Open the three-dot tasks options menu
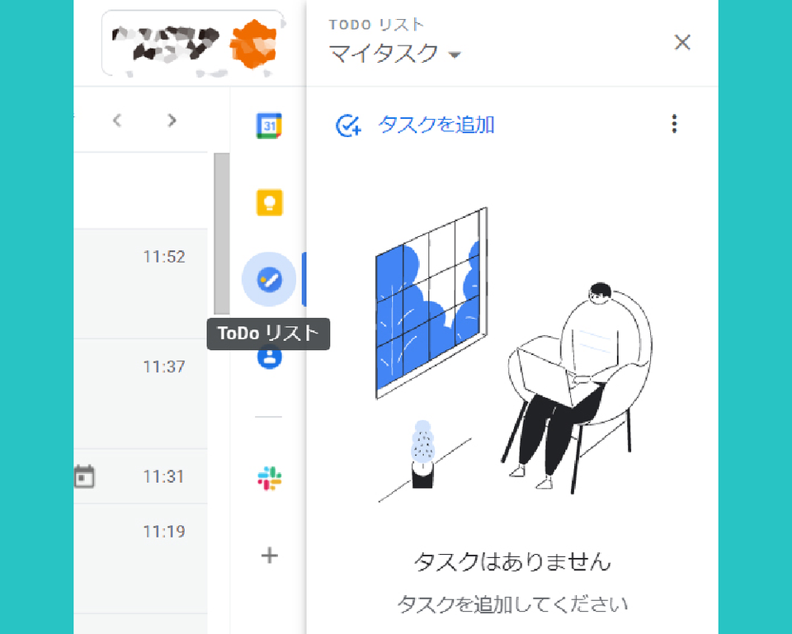Image resolution: width=792 pixels, height=634 pixels. (674, 124)
